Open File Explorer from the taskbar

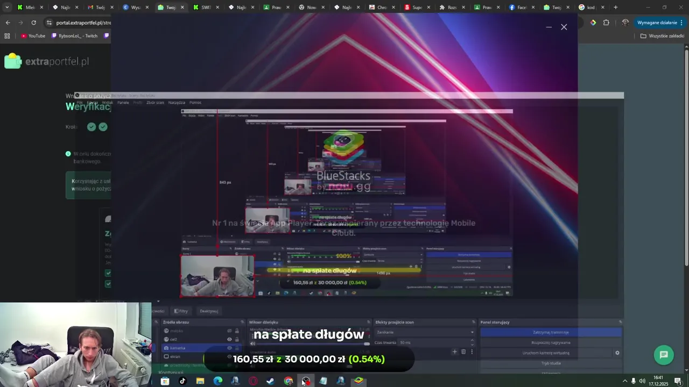(x=200, y=381)
